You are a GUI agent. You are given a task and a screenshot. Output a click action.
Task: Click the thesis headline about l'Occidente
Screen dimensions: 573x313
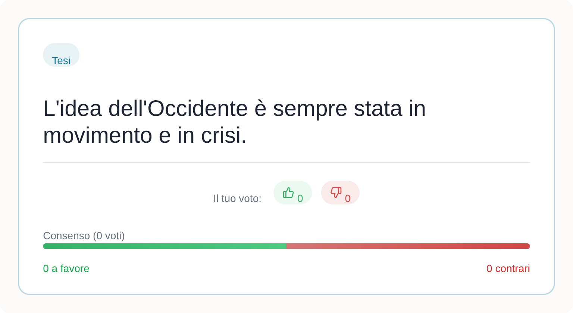pyautogui.click(x=234, y=121)
